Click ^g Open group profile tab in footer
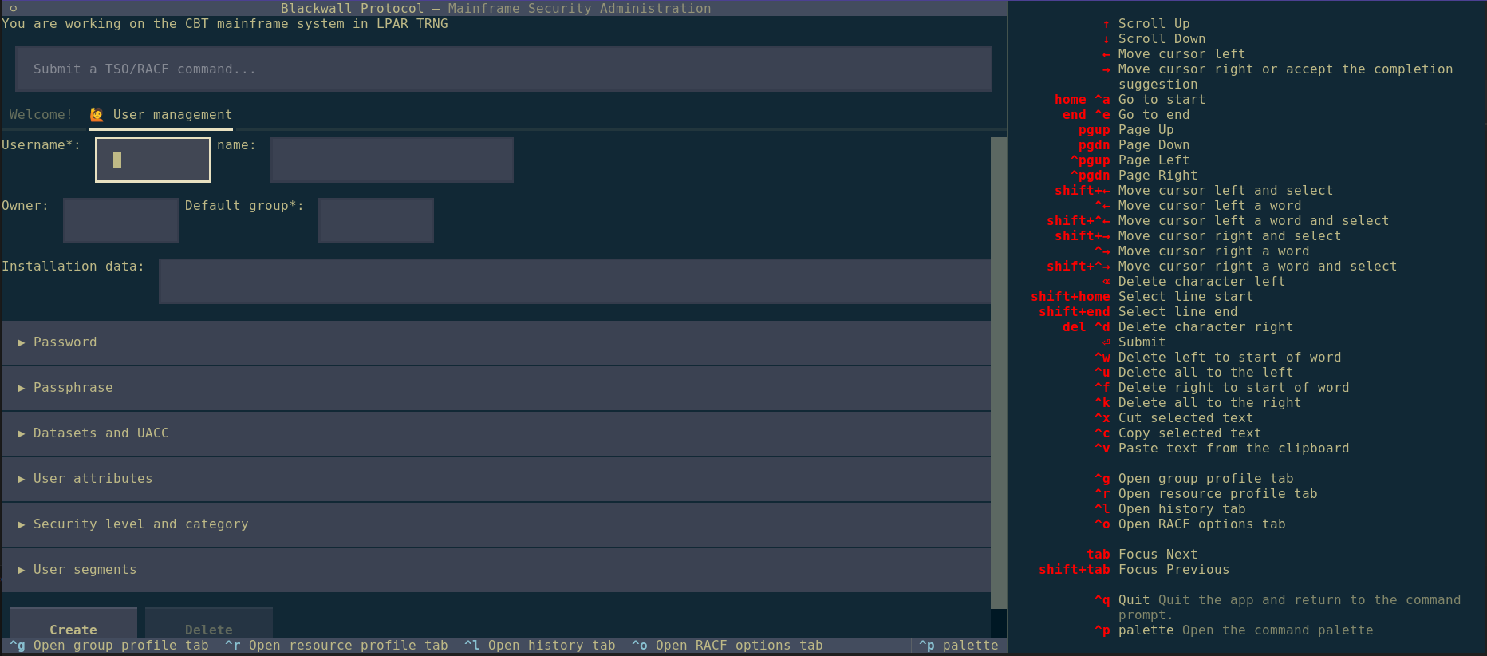The width and height of the screenshot is (1487, 656). (109, 646)
